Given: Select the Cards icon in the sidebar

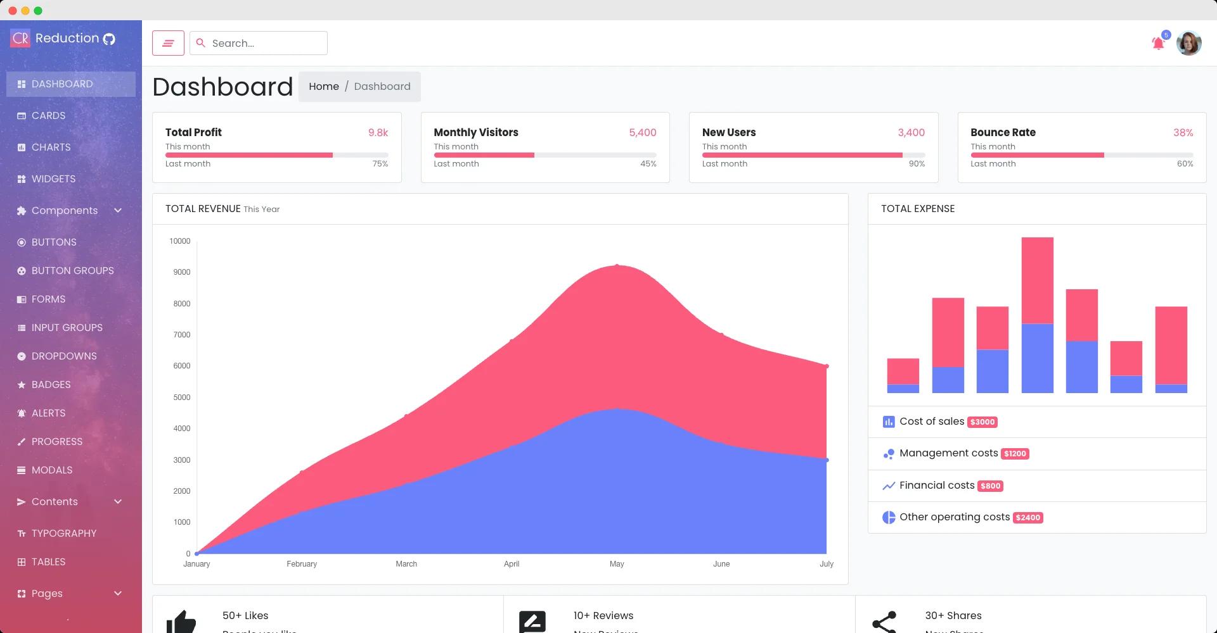Looking at the screenshot, I should pos(20,115).
